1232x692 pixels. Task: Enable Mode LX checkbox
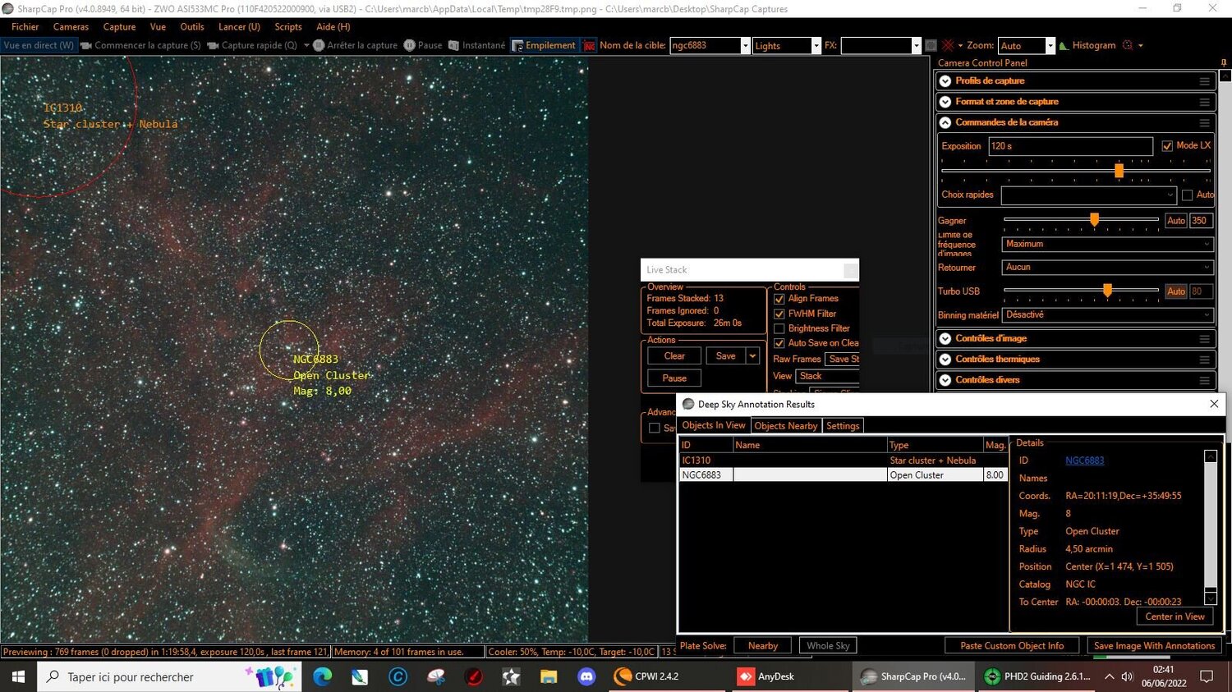pos(1167,145)
